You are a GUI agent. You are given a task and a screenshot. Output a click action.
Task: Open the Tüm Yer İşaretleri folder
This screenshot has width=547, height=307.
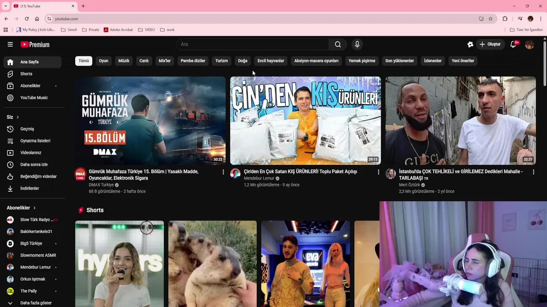click(526, 30)
